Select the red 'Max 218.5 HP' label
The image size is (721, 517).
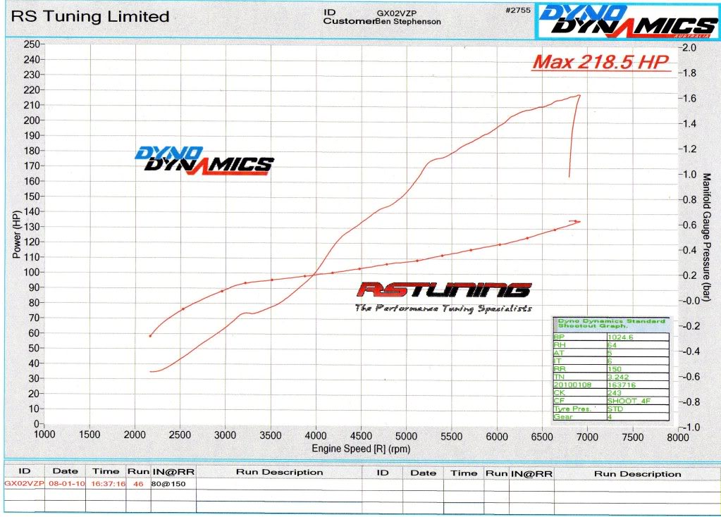[599, 62]
